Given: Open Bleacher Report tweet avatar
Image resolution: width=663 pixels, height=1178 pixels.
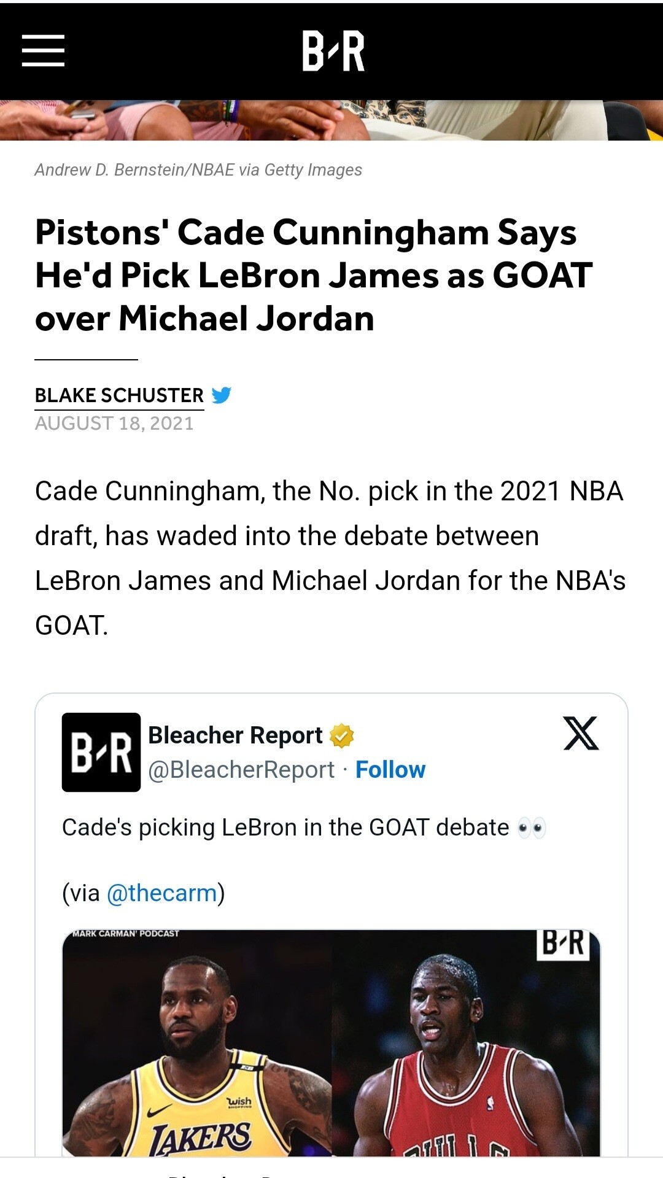Looking at the screenshot, I should 101,752.
